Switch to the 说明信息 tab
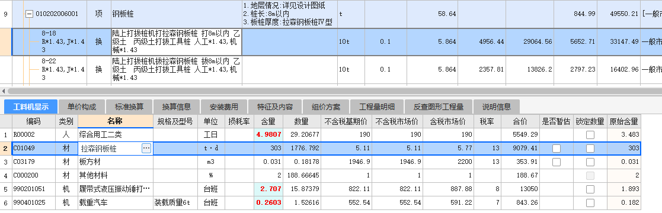The image size is (662, 213). click(x=496, y=106)
